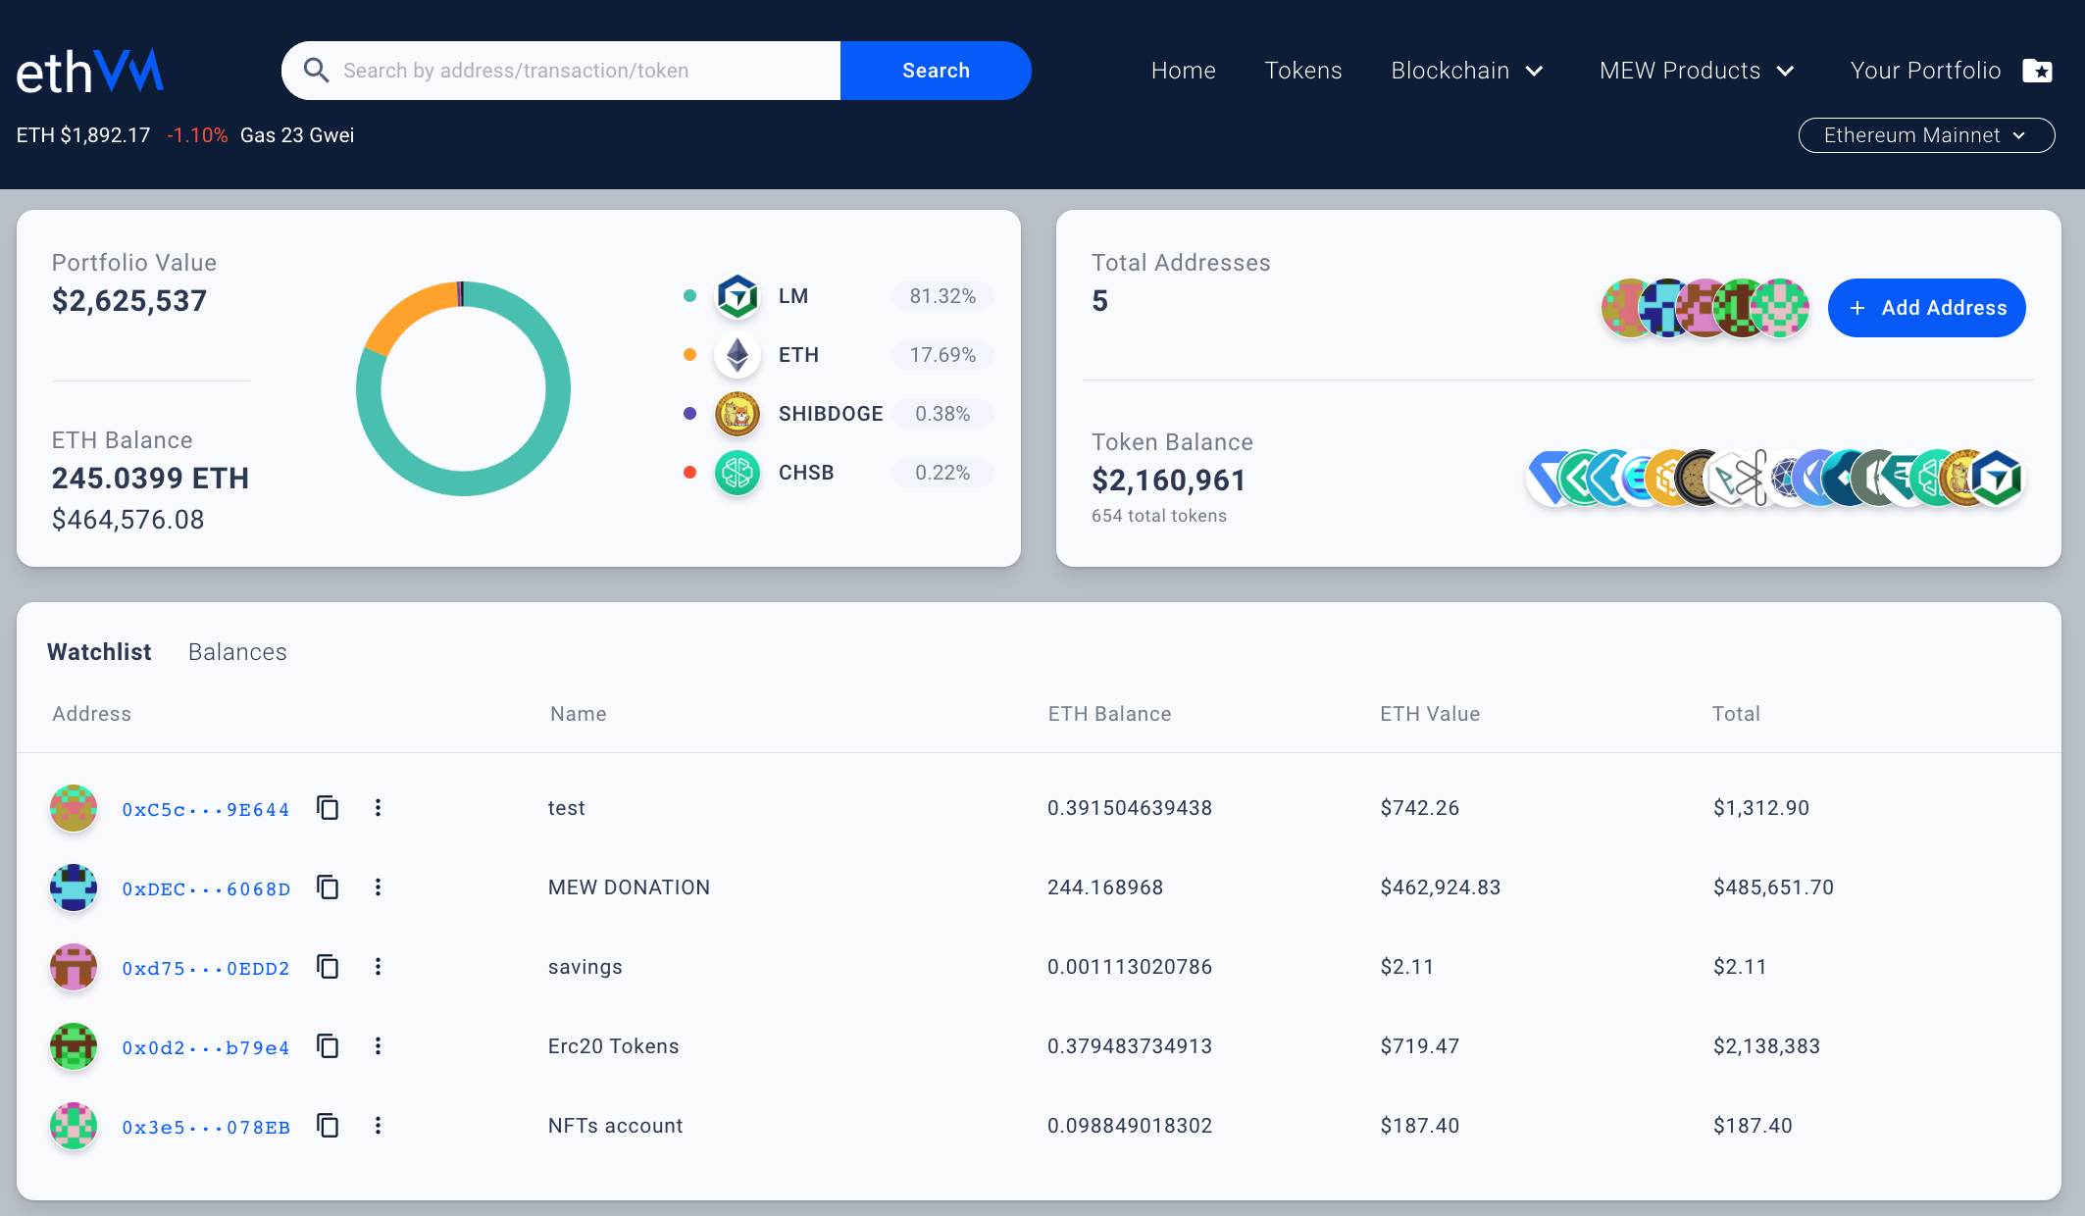Open options menu for MEW DONATION row
Image resolution: width=2085 pixels, height=1216 pixels.
click(x=378, y=887)
